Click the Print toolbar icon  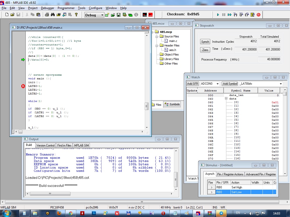pyautogui.click(x=47, y=15)
